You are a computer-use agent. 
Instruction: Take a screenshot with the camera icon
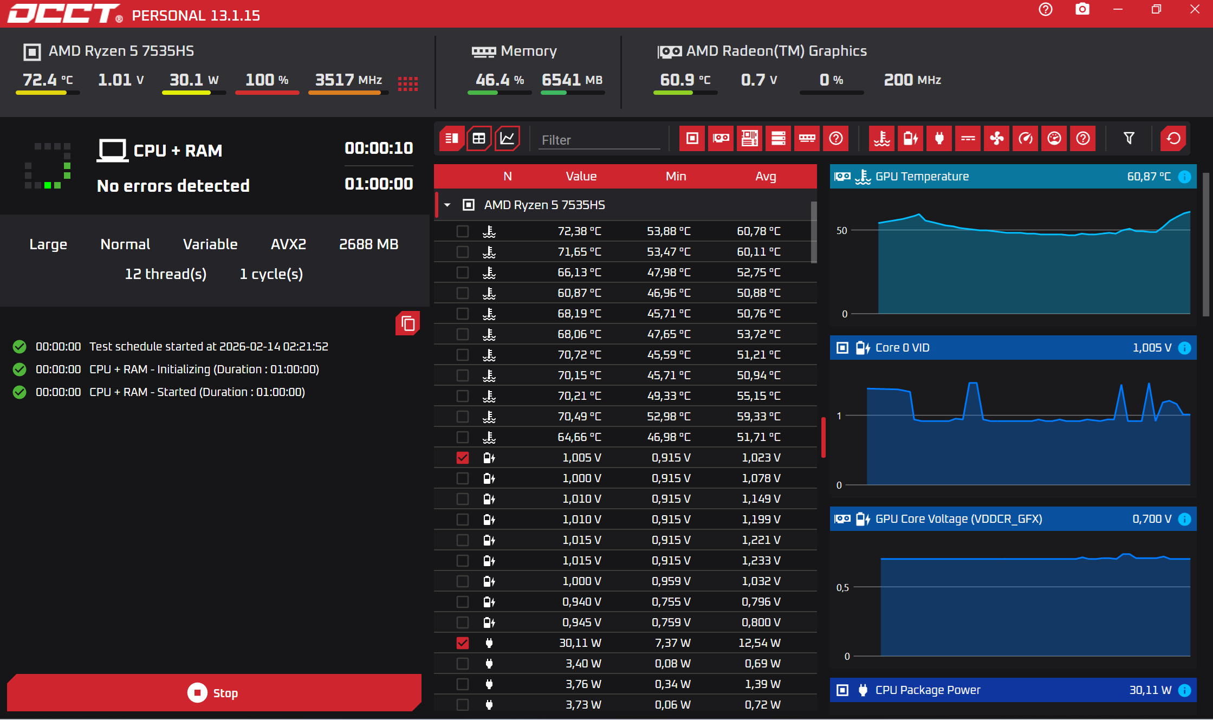(1082, 10)
